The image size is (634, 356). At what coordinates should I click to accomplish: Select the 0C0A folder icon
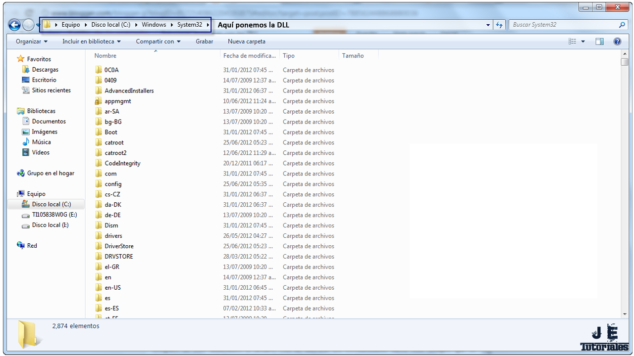[98, 70]
